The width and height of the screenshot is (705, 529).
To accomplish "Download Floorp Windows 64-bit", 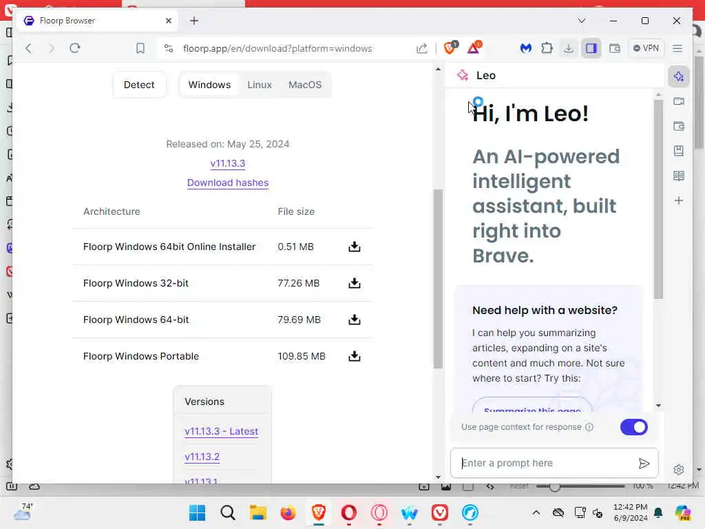I will click(x=355, y=320).
